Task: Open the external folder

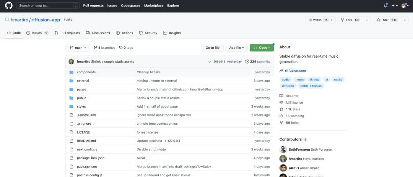Action: [x=83, y=80]
